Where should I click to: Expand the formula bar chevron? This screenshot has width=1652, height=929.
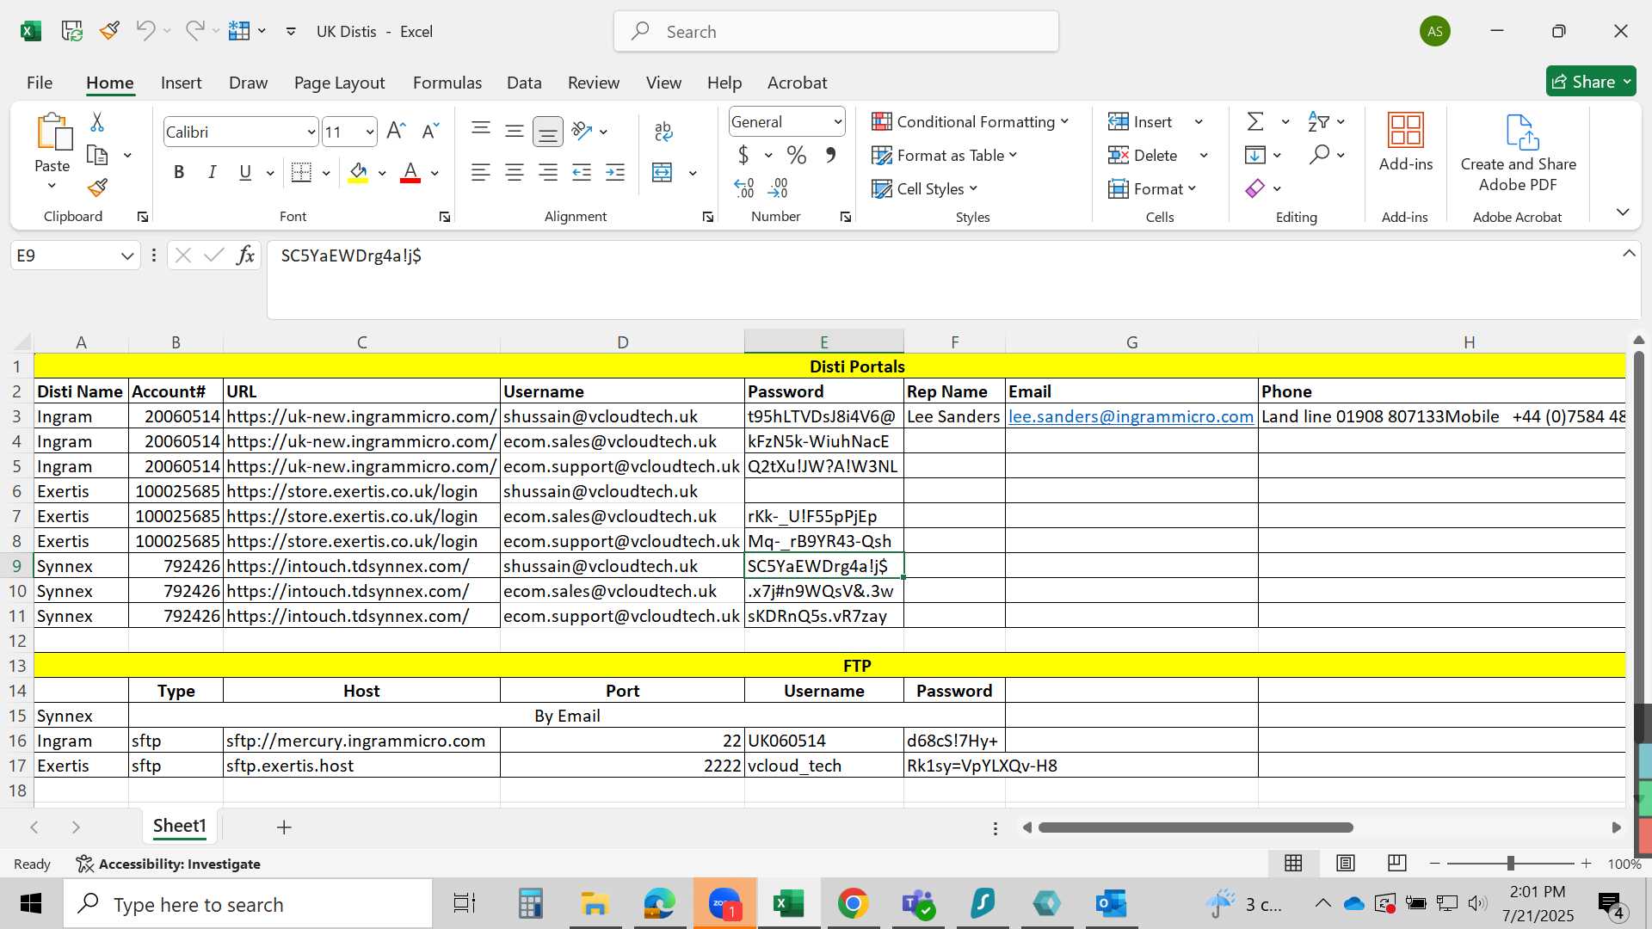[1629, 253]
